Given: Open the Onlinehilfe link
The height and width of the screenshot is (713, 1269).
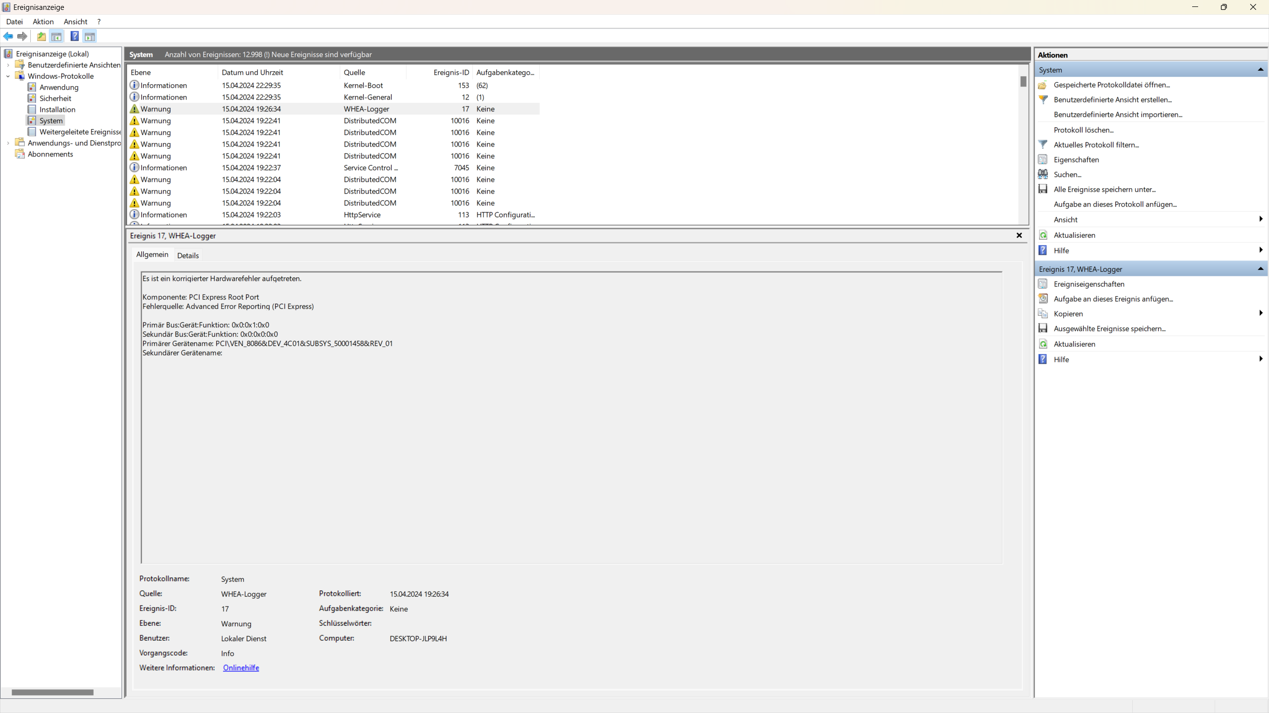Looking at the screenshot, I should pos(241,667).
